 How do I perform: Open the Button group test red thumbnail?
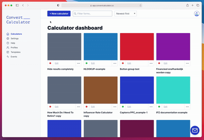137,47
